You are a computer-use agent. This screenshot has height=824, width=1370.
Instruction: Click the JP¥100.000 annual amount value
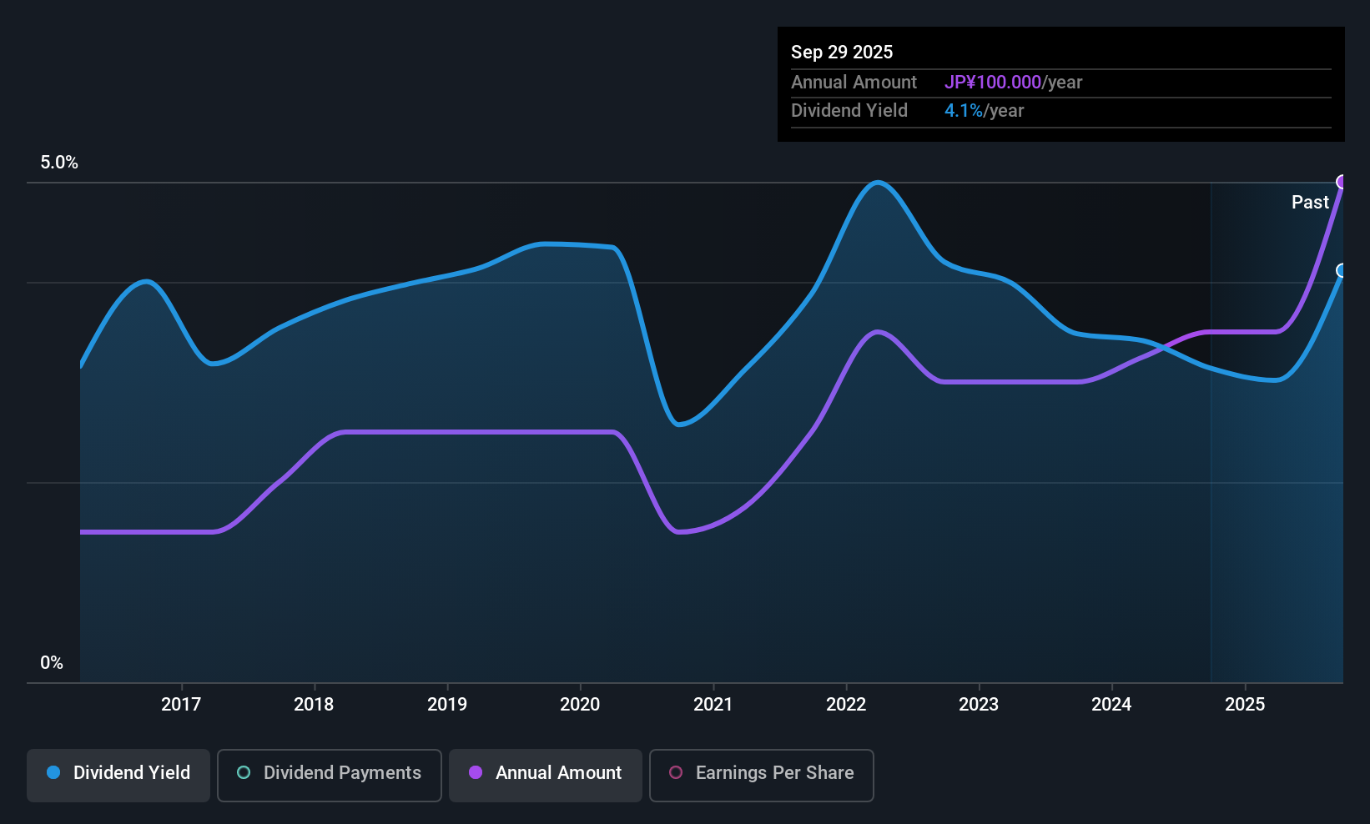pyautogui.click(x=993, y=83)
